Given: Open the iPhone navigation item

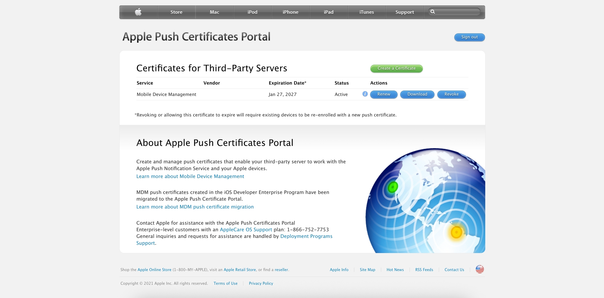Looking at the screenshot, I should tap(290, 12).
